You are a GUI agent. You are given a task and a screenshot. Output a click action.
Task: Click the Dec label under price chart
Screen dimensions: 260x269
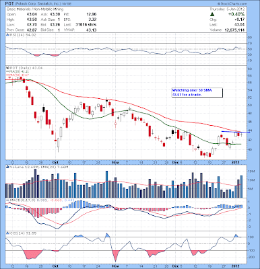175,162
